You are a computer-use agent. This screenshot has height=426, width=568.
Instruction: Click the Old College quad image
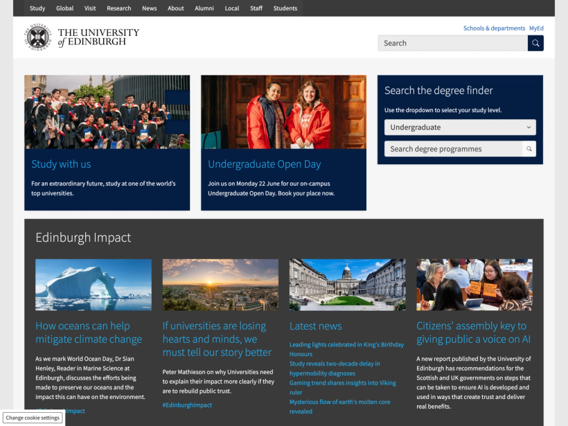click(x=348, y=285)
